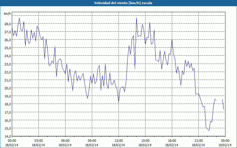Select the "19,0" y-axis value
Viewport: 237px width, 148px height.
[8, 96]
